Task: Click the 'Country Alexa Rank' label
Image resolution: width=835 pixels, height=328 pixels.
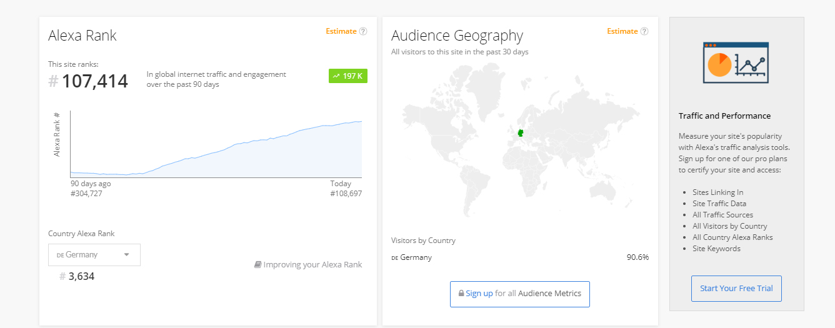Action: tap(81, 234)
